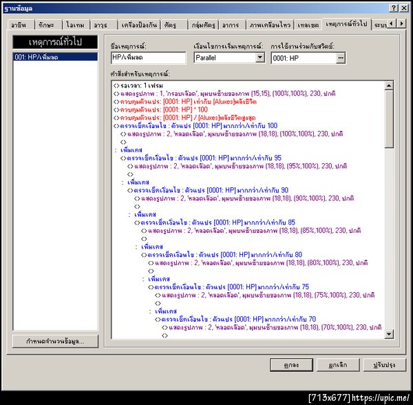Select variable command divided by พลังชีวิตสูงสุด
Viewport: 413px width, 405px height.
coord(184,118)
